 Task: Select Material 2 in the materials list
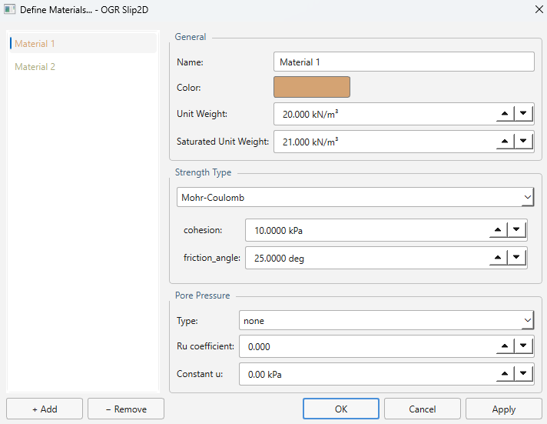83,67
